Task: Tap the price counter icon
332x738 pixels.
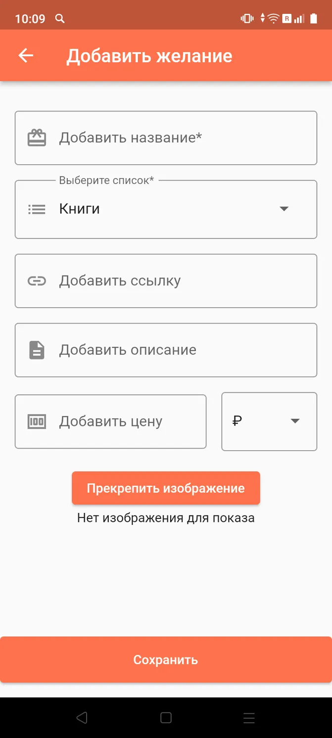Action: coord(37,421)
